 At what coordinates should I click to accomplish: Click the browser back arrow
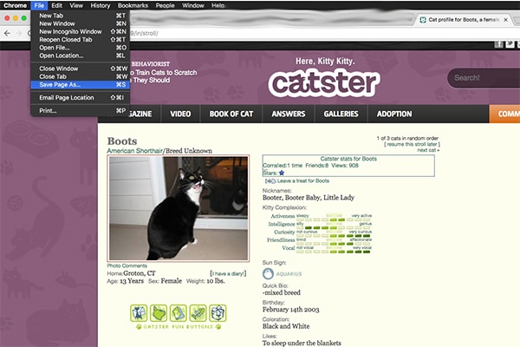click(x=7, y=33)
